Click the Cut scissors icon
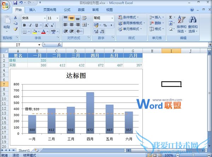This screenshot has height=157, width=212. pyautogui.click(x=16, y=17)
